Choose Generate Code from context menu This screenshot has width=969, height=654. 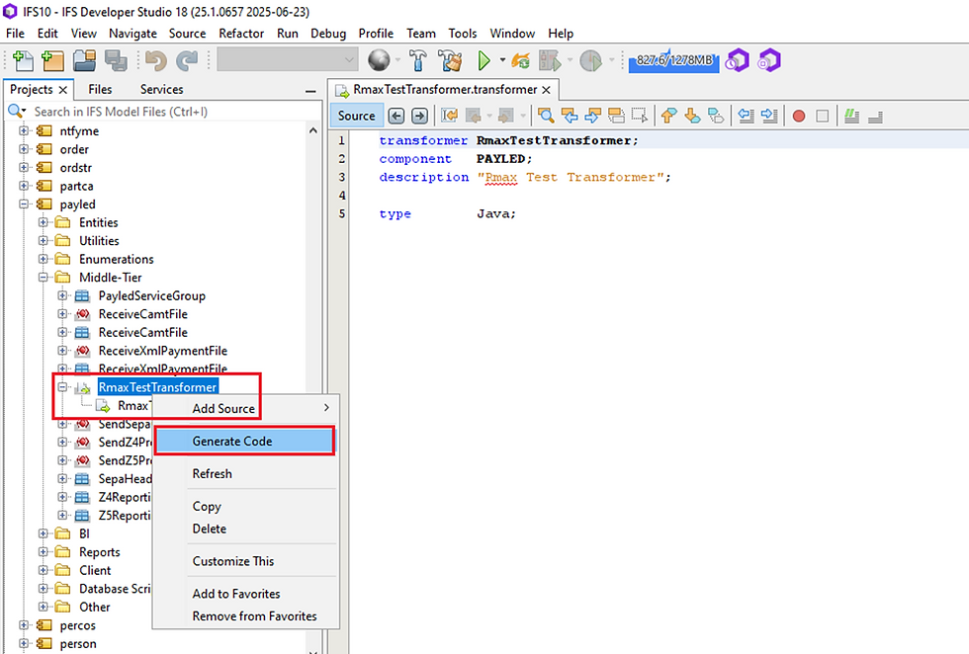245,441
